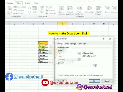The image size is (123, 92).
Task: Click the 'How to make Drop down list?' cell
Action: point(68,33)
